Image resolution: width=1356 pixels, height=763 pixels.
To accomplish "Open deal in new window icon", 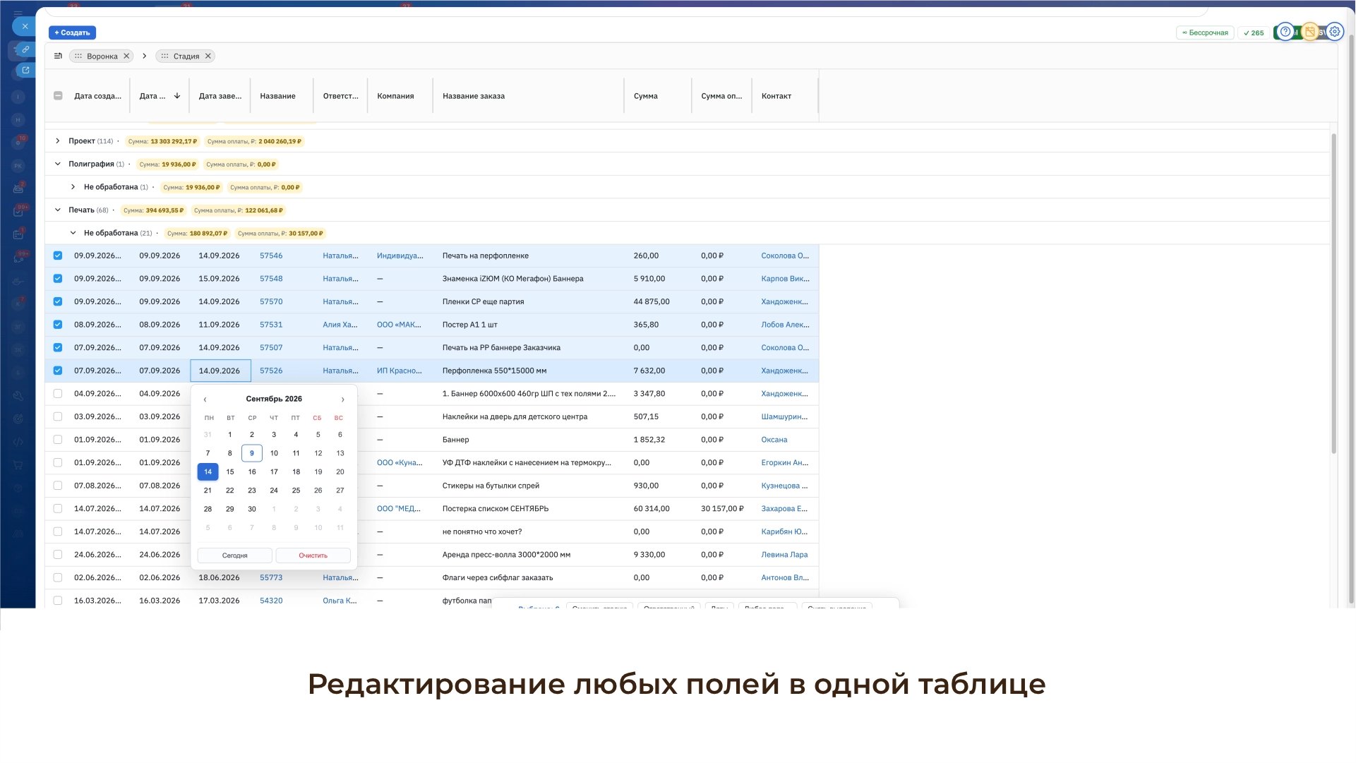I will pos(25,70).
